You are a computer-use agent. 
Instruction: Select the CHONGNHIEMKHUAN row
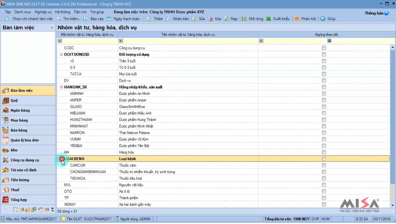click(223, 172)
